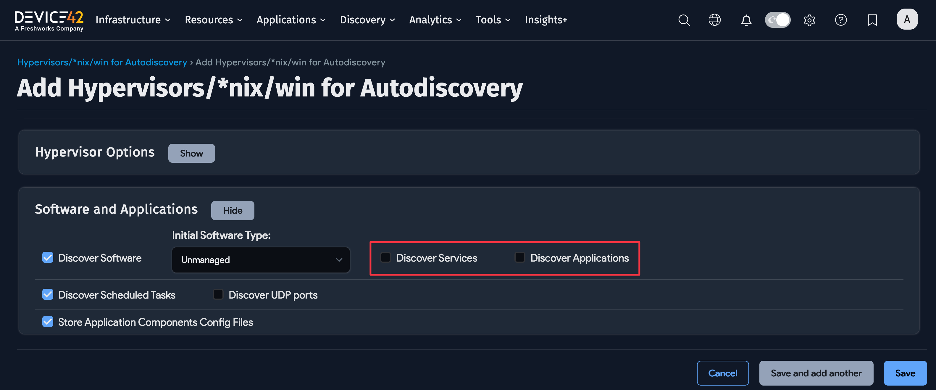Uncheck Discover Scheduled Tasks
The image size is (936, 390).
[48, 294]
